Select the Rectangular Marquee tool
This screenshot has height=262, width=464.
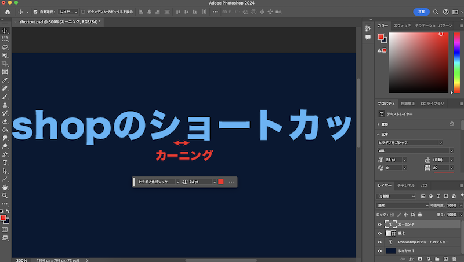coord(5,39)
